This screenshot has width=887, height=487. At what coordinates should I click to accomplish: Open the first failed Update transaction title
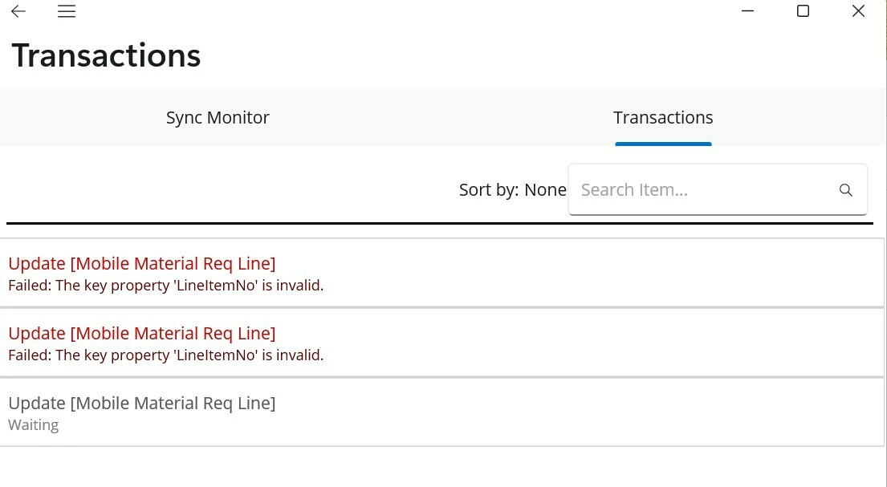click(141, 263)
